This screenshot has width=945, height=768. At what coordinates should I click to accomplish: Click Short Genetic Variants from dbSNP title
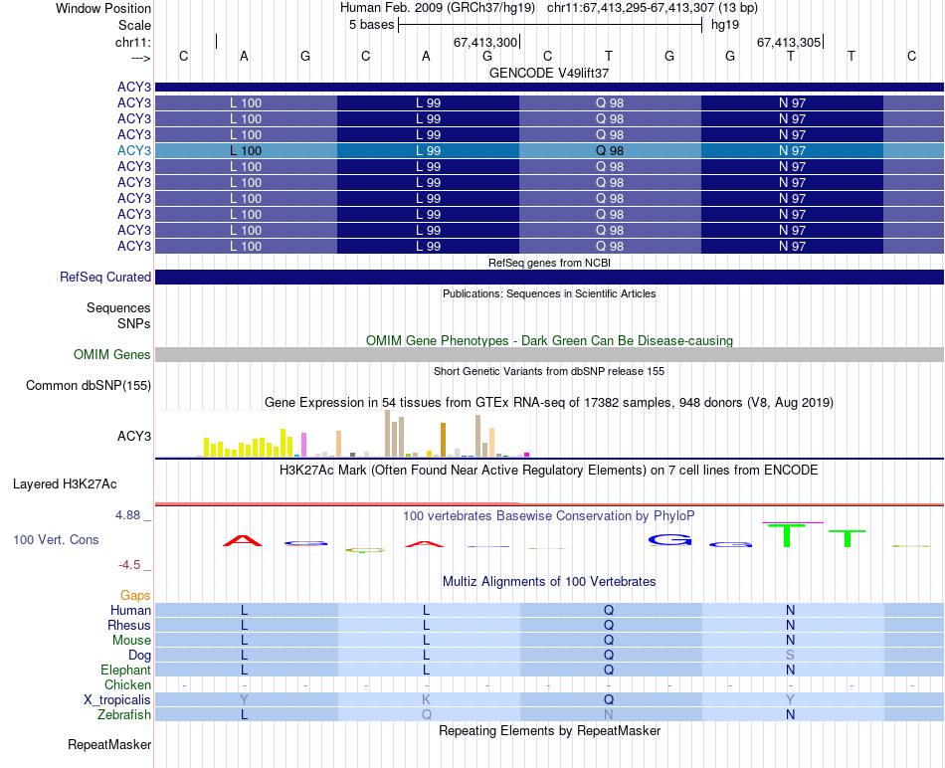[549, 371]
